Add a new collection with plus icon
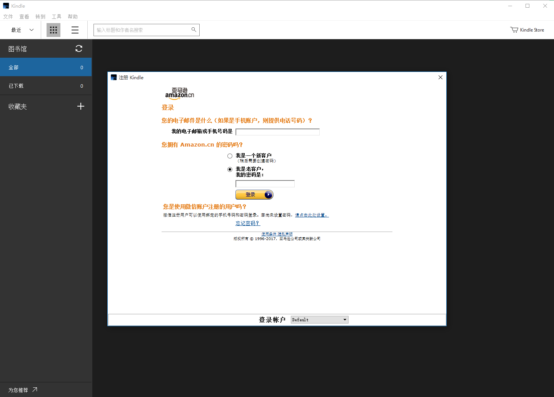Screen dimensions: 554x397 click(81, 106)
